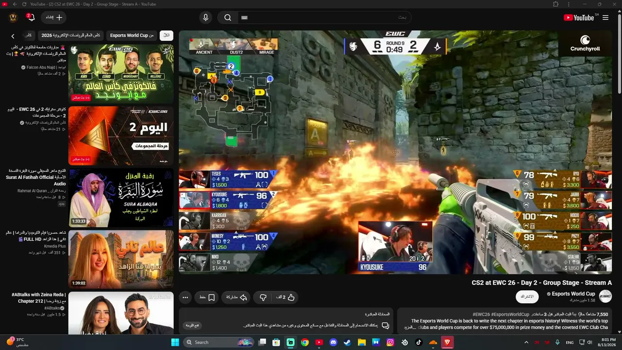Open Falcon Abu Najd live video thumbnail
Screen dimensions: 622x350
(x=121, y=73)
